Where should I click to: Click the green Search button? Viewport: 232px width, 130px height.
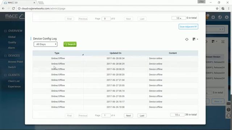coord(70,44)
